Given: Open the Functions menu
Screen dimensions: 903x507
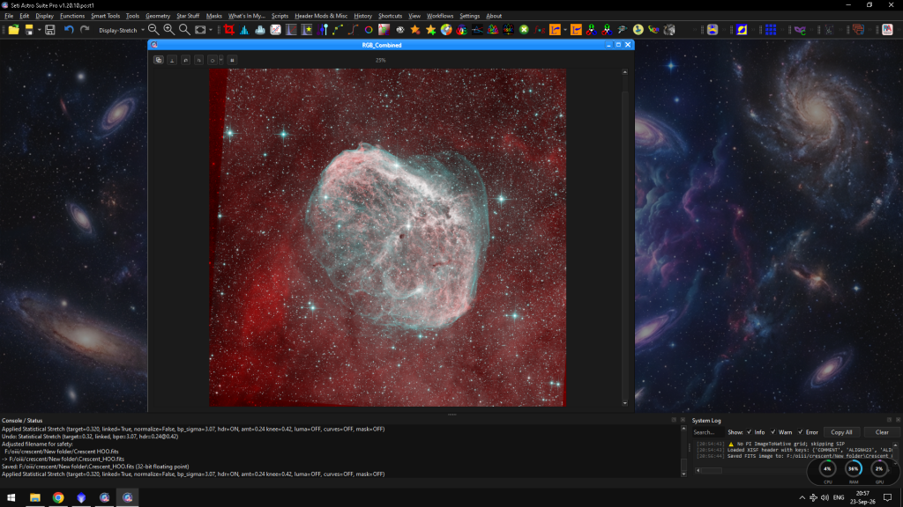Looking at the screenshot, I should 72,16.
